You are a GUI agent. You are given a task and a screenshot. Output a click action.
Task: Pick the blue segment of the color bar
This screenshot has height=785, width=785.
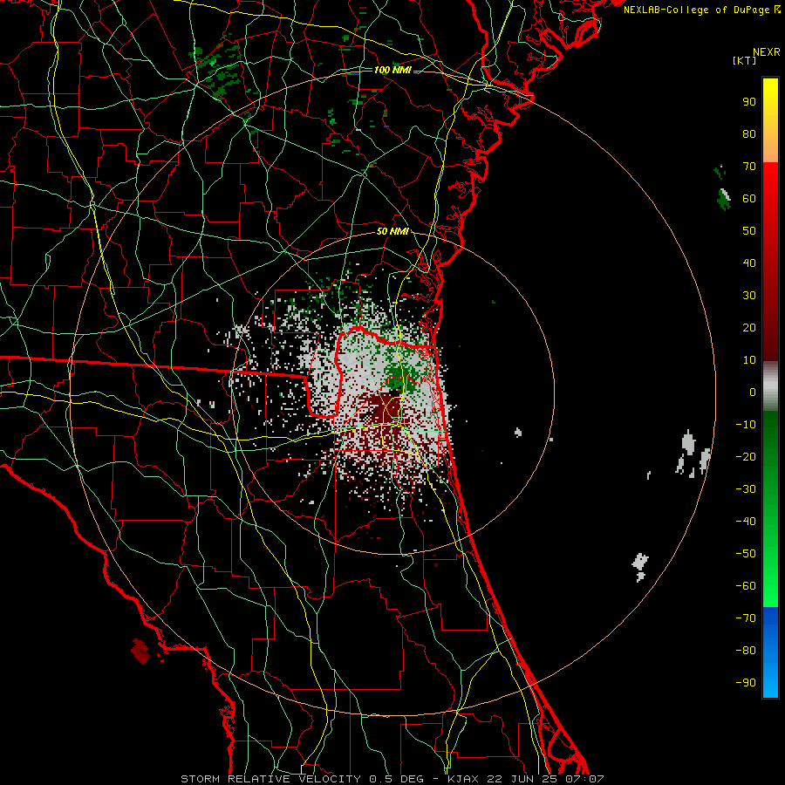(x=770, y=652)
